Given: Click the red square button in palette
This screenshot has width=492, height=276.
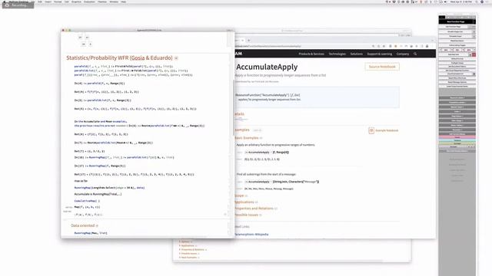Looking at the screenshot, I should tap(474, 54).
